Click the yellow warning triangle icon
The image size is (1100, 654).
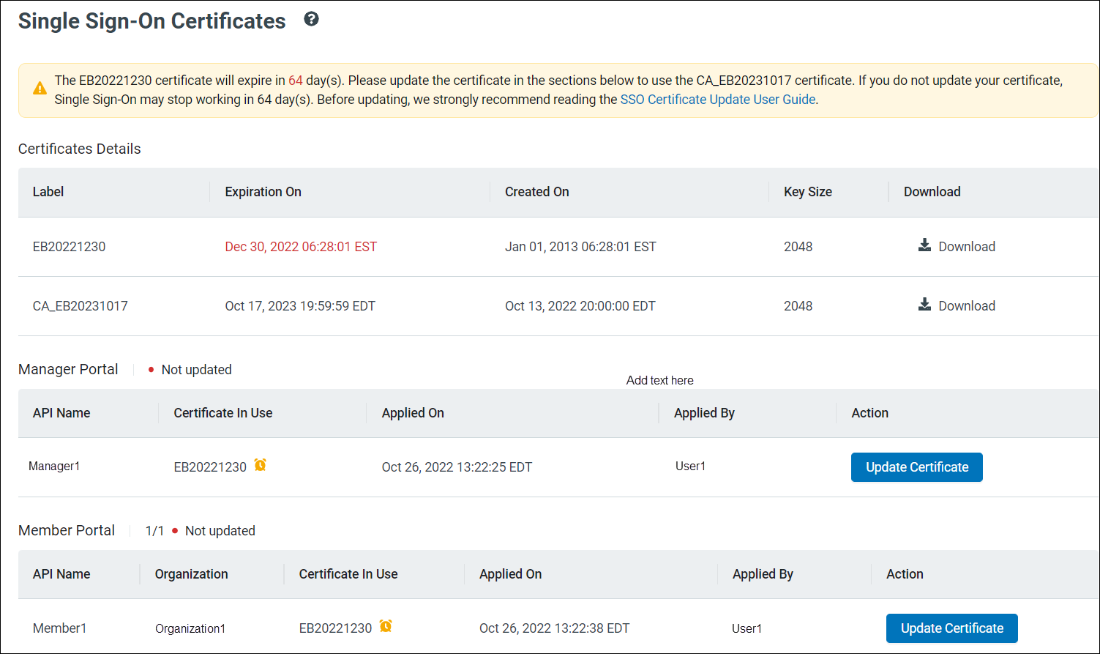[40, 89]
